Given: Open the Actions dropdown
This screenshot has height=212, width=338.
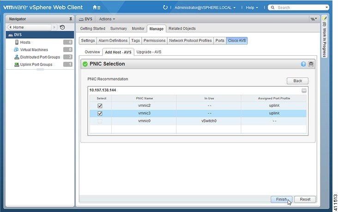Looking at the screenshot, I should 107,19.
